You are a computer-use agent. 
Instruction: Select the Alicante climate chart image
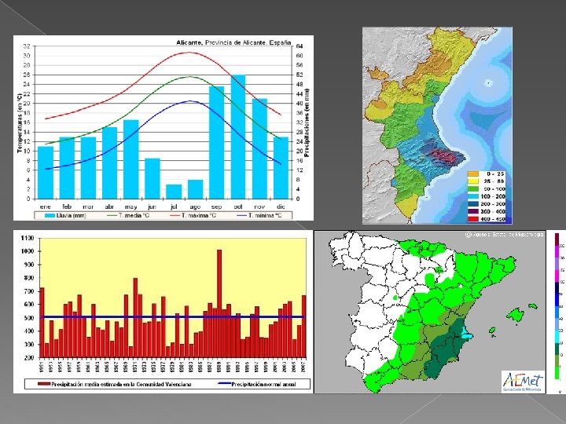click(164, 128)
